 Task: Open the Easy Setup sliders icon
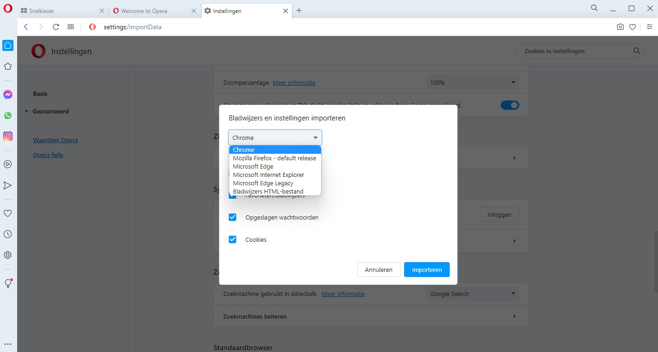[x=650, y=27]
